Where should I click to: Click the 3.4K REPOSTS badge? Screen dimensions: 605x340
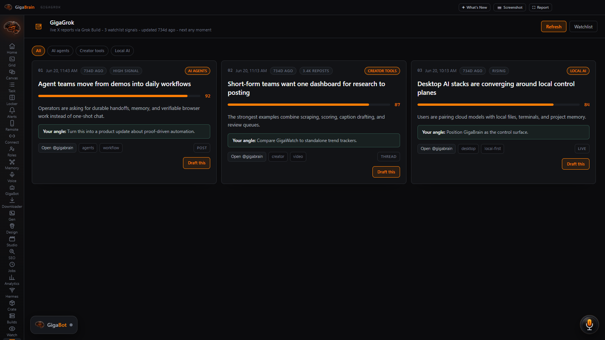pyautogui.click(x=316, y=71)
